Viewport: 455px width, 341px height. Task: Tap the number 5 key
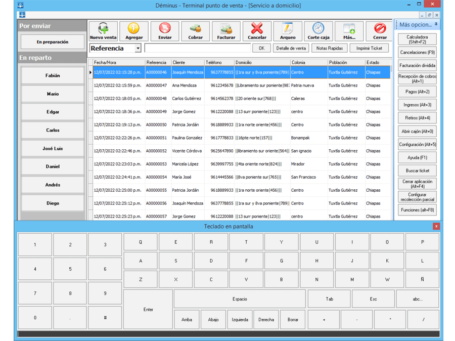click(x=70, y=269)
